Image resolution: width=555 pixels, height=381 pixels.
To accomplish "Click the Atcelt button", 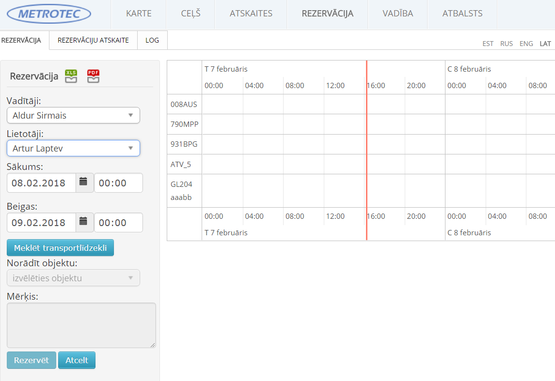I will 77,360.
